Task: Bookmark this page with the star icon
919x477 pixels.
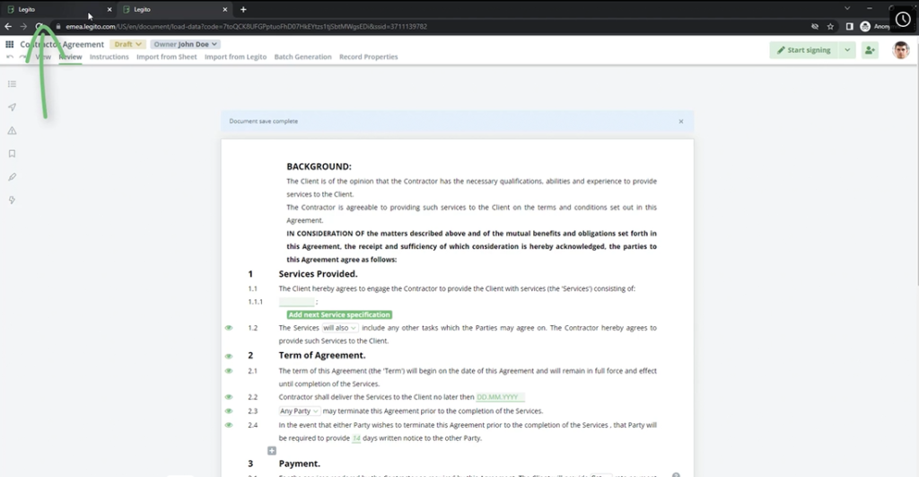Action: [830, 26]
